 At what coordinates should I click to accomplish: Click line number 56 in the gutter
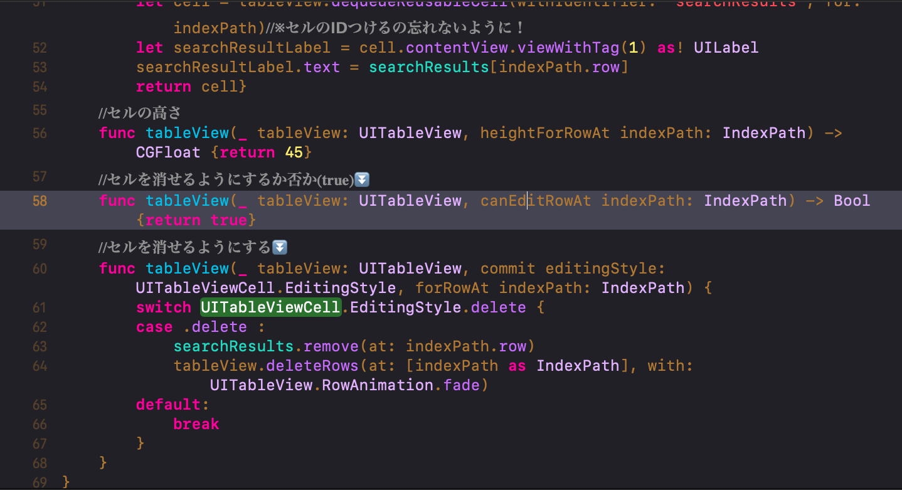pos(40,133)
